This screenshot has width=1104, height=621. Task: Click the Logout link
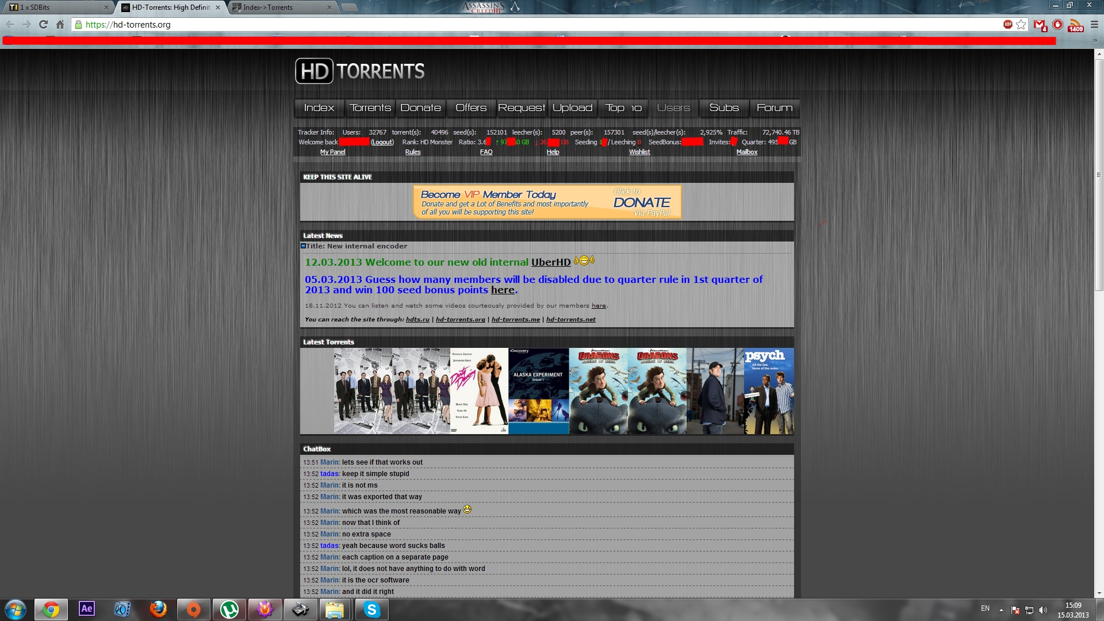tap(382, 142)
